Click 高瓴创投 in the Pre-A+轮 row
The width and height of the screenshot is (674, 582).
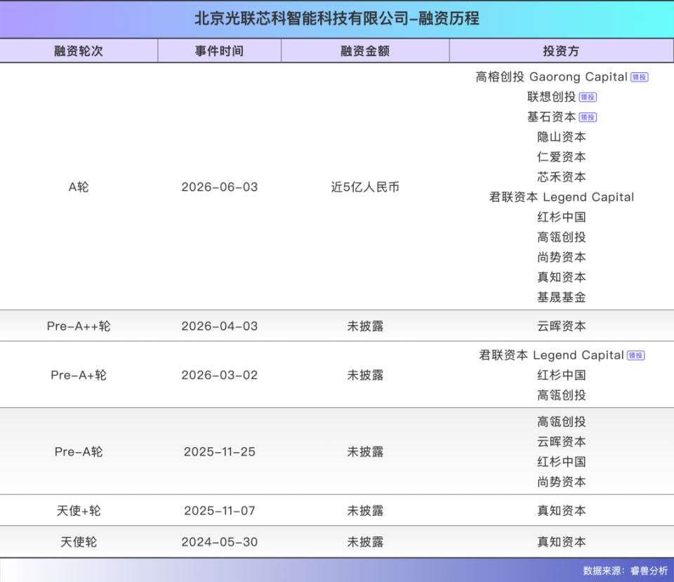tap(562, 395)
